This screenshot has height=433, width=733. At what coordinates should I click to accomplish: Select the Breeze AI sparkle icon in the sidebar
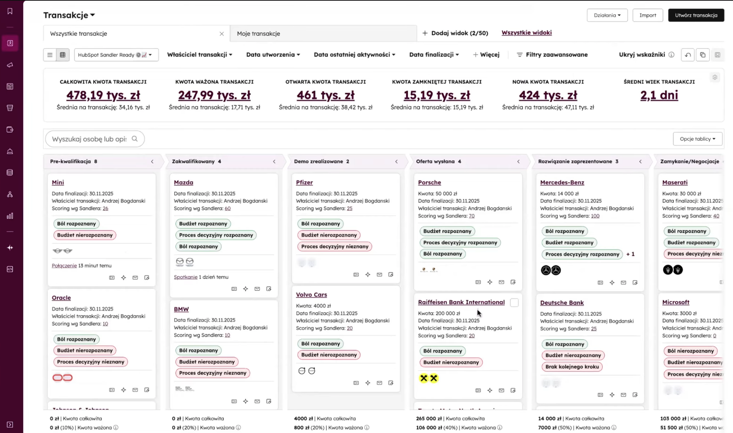[10, 247]
